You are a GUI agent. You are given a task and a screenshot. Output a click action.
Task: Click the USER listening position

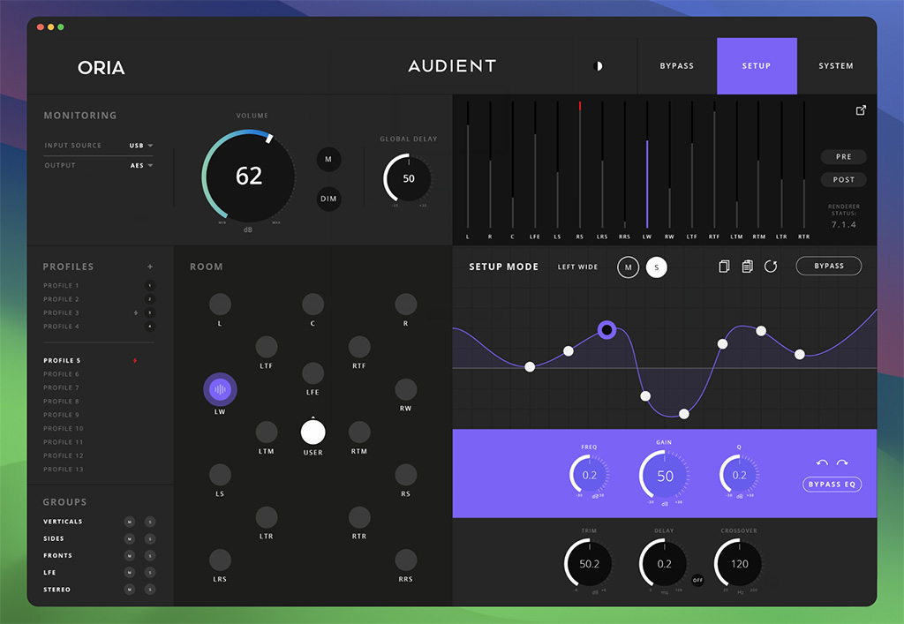[x=313, y=432]
